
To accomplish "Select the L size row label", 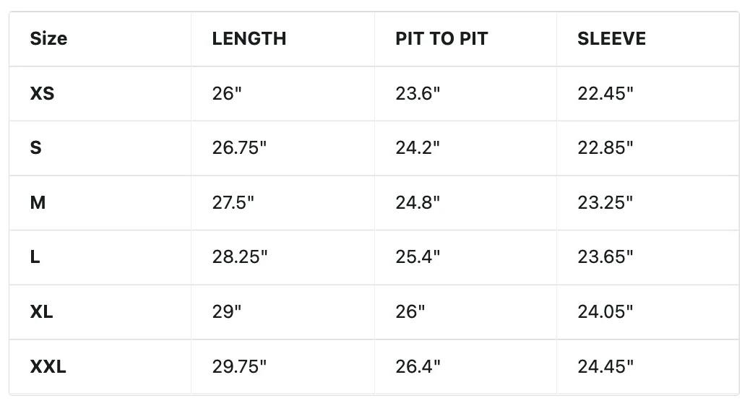I will click(35, 257).
